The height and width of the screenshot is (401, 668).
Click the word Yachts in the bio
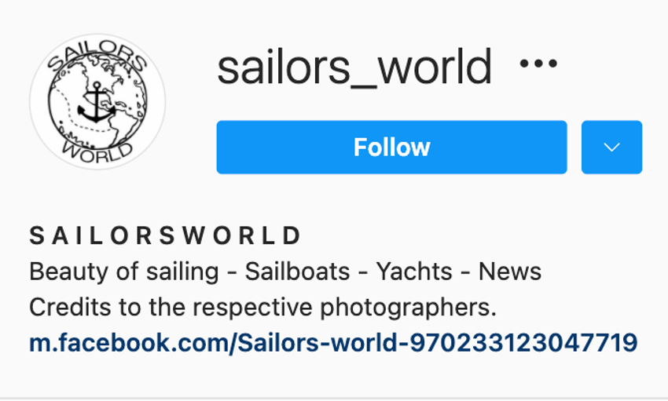413,271
